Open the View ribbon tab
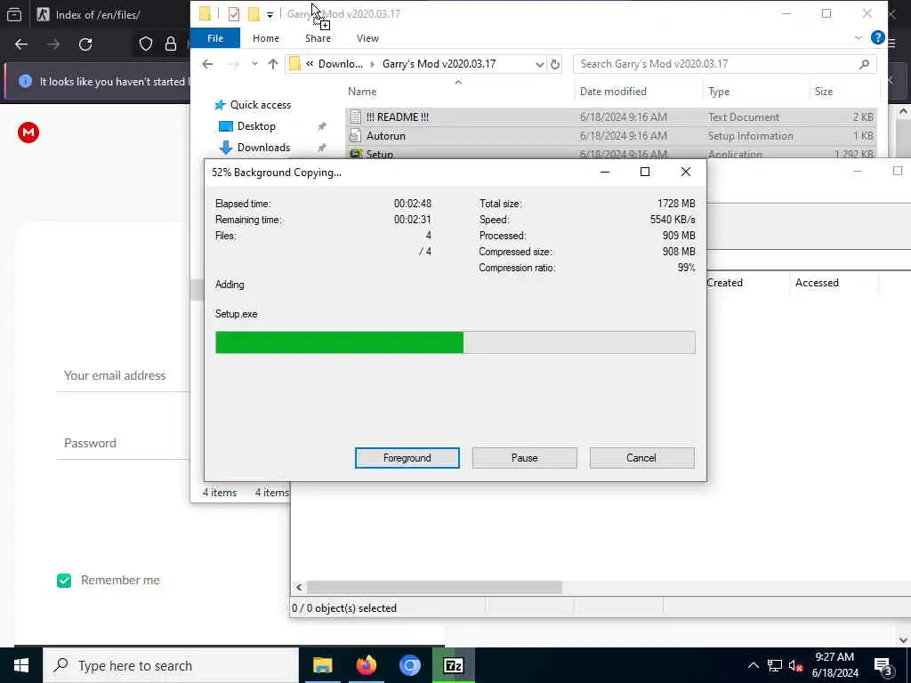The width and height of the screenshot is (911, 683). pyautogui.click(x=367, y=38)
